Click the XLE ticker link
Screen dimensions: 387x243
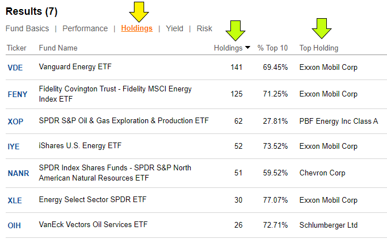click(x=15, y=200)
